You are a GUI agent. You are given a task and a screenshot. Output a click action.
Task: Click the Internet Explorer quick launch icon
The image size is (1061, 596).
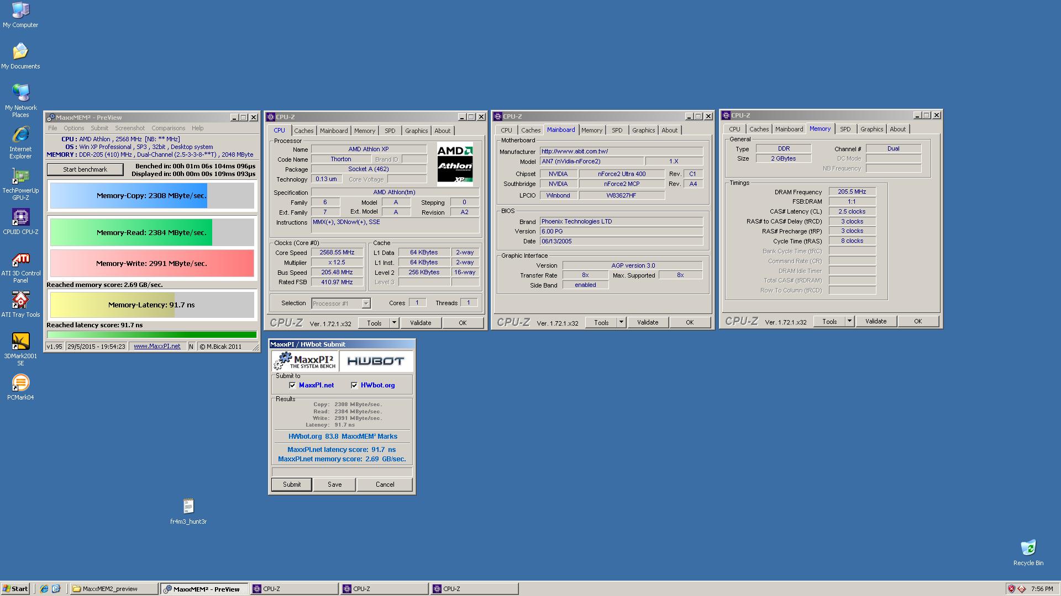44,589
